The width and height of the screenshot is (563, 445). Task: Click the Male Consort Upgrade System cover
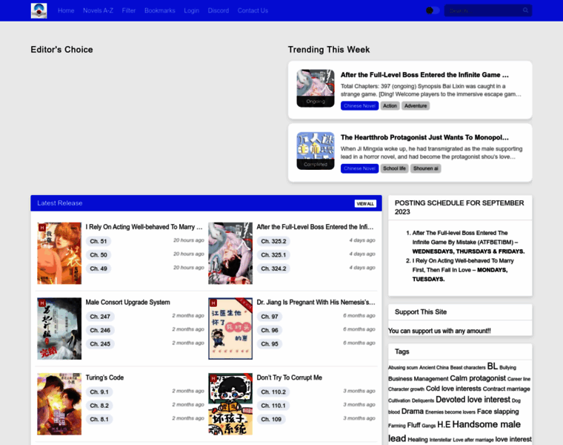pos(59,329)
